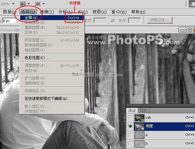Choose 在快速蒙版模式下编辑(Q) entry
The width and height of the screenshot is (195, 149).
pyautogui.click(x=52, y=99)
